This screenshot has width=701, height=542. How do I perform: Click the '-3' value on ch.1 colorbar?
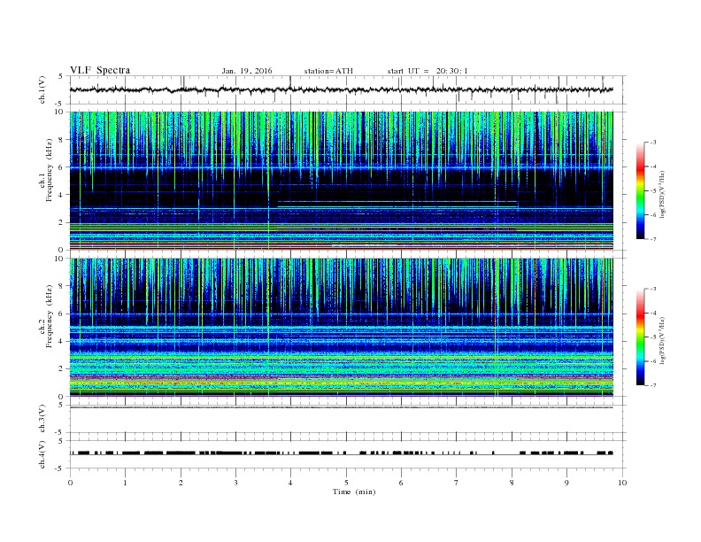[x=653, y=143]
